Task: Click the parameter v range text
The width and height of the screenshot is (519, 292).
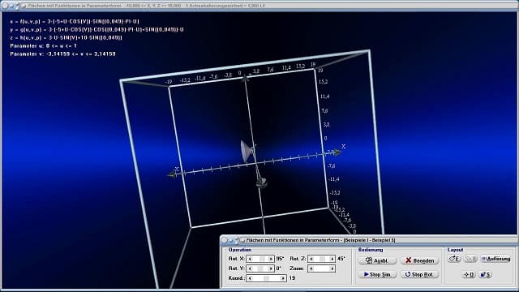Action: pos(63,54)
